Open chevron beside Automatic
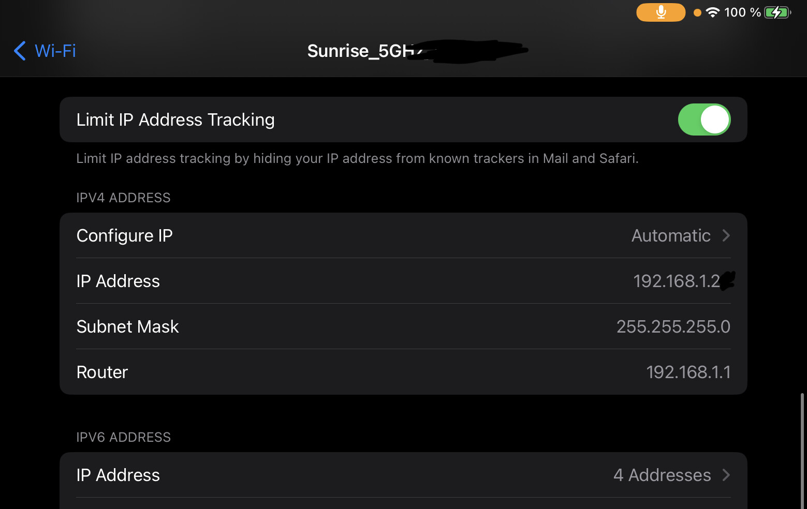This screenshot has width=807, height=509. point(726,236)
